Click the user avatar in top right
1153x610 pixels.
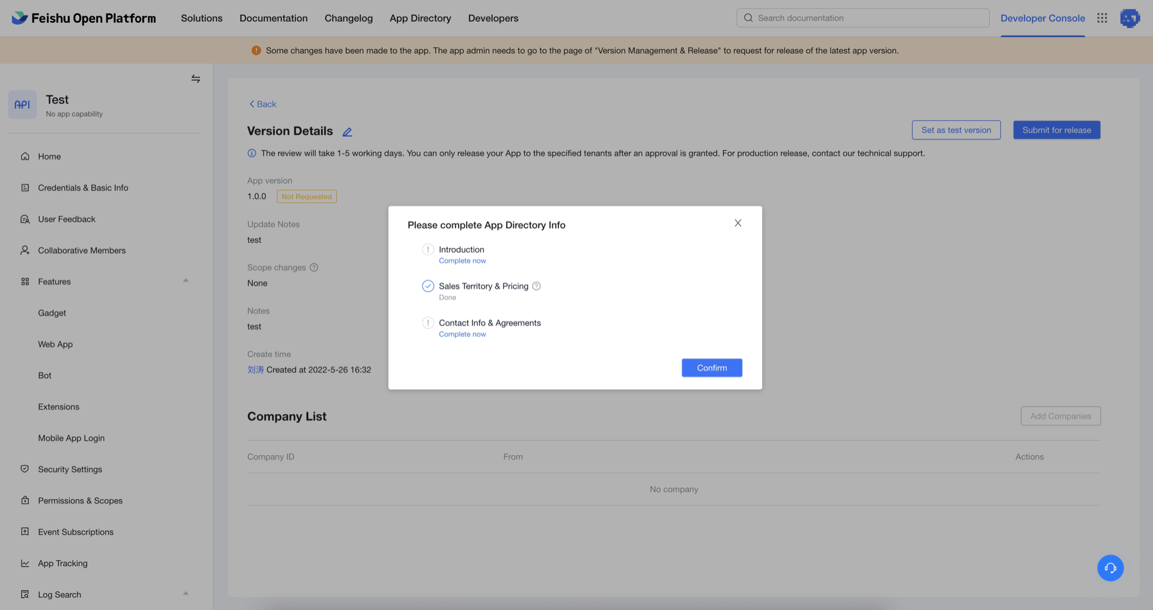1130,18
